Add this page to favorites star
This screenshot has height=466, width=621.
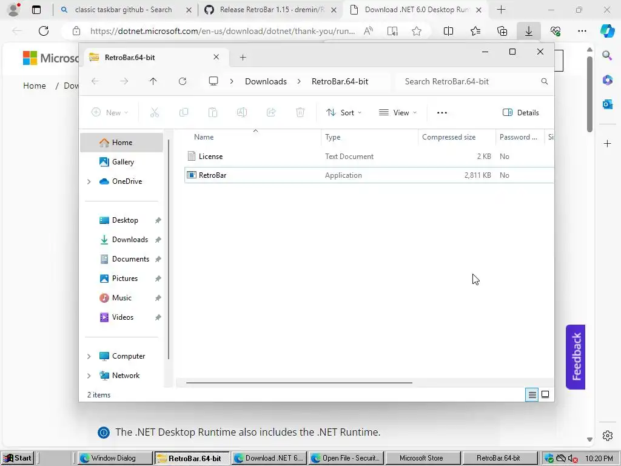click(x=416, y=31)
